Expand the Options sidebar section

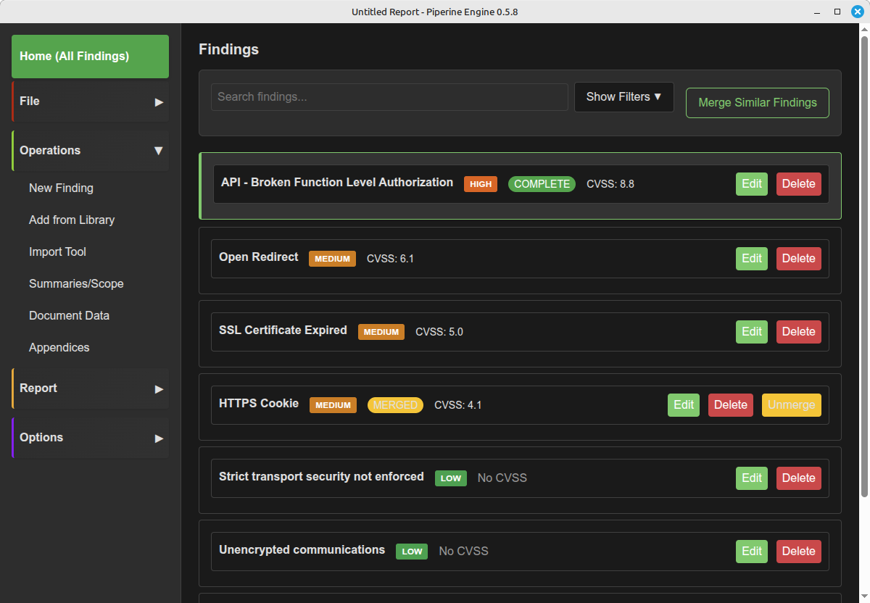click(159, 438)
